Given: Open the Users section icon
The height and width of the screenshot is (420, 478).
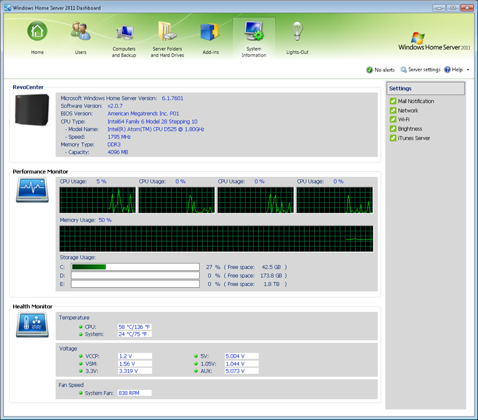Looking at the screenshot, I should click(80, 31).
